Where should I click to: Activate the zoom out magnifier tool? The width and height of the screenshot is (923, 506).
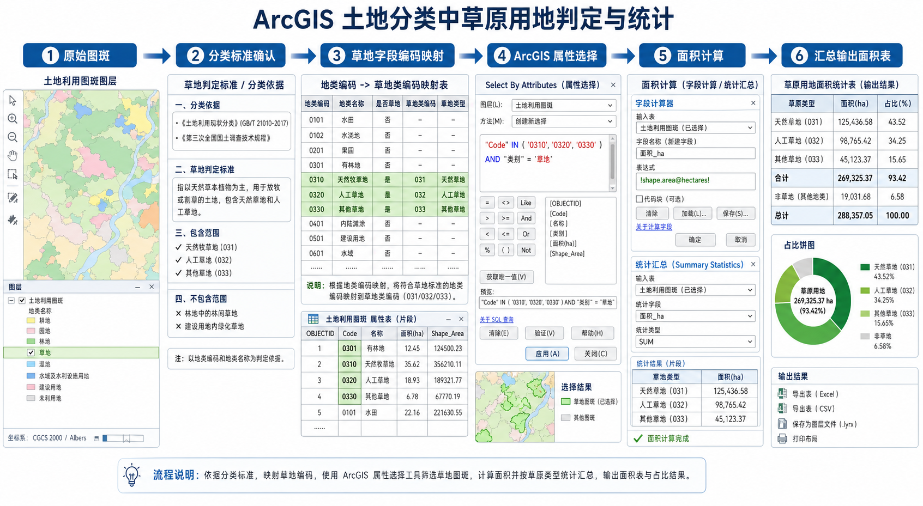point(13,137)
